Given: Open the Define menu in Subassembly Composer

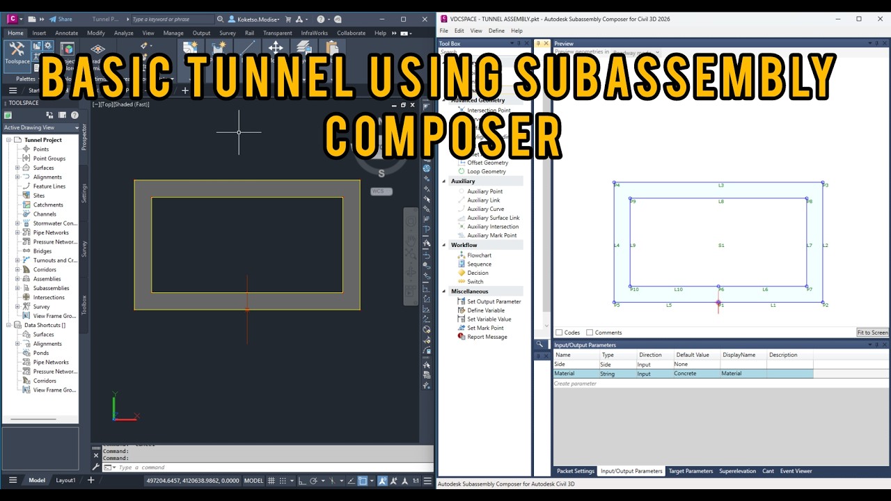Looking at the screenshot, I should (496, 31).
